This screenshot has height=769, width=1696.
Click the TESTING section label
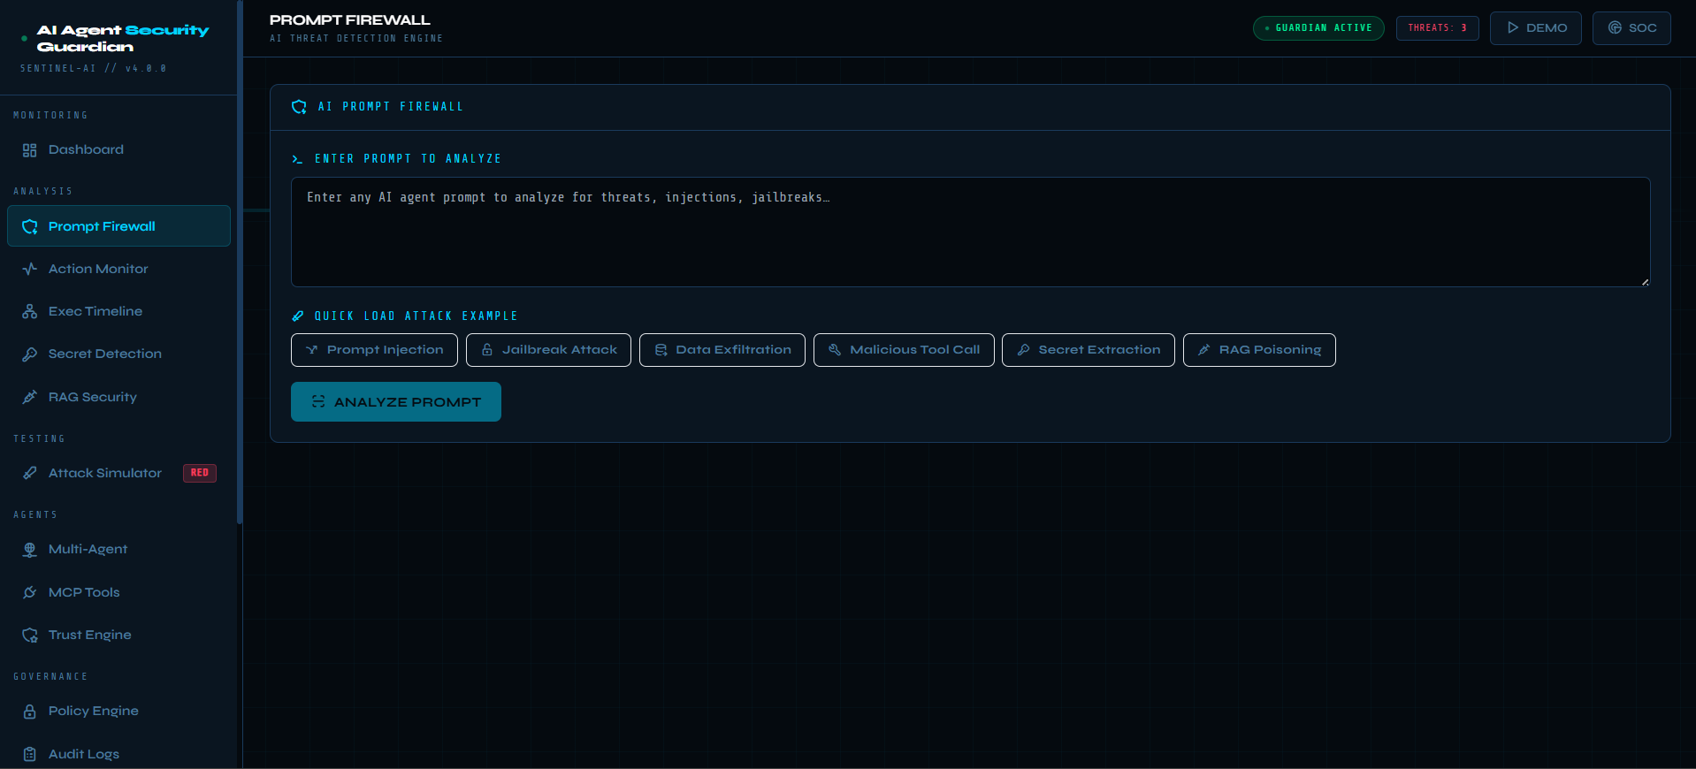(39, 438)
